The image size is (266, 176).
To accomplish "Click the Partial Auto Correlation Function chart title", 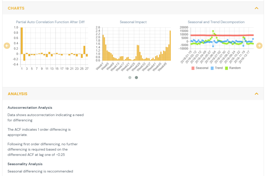I will (50, 22).
